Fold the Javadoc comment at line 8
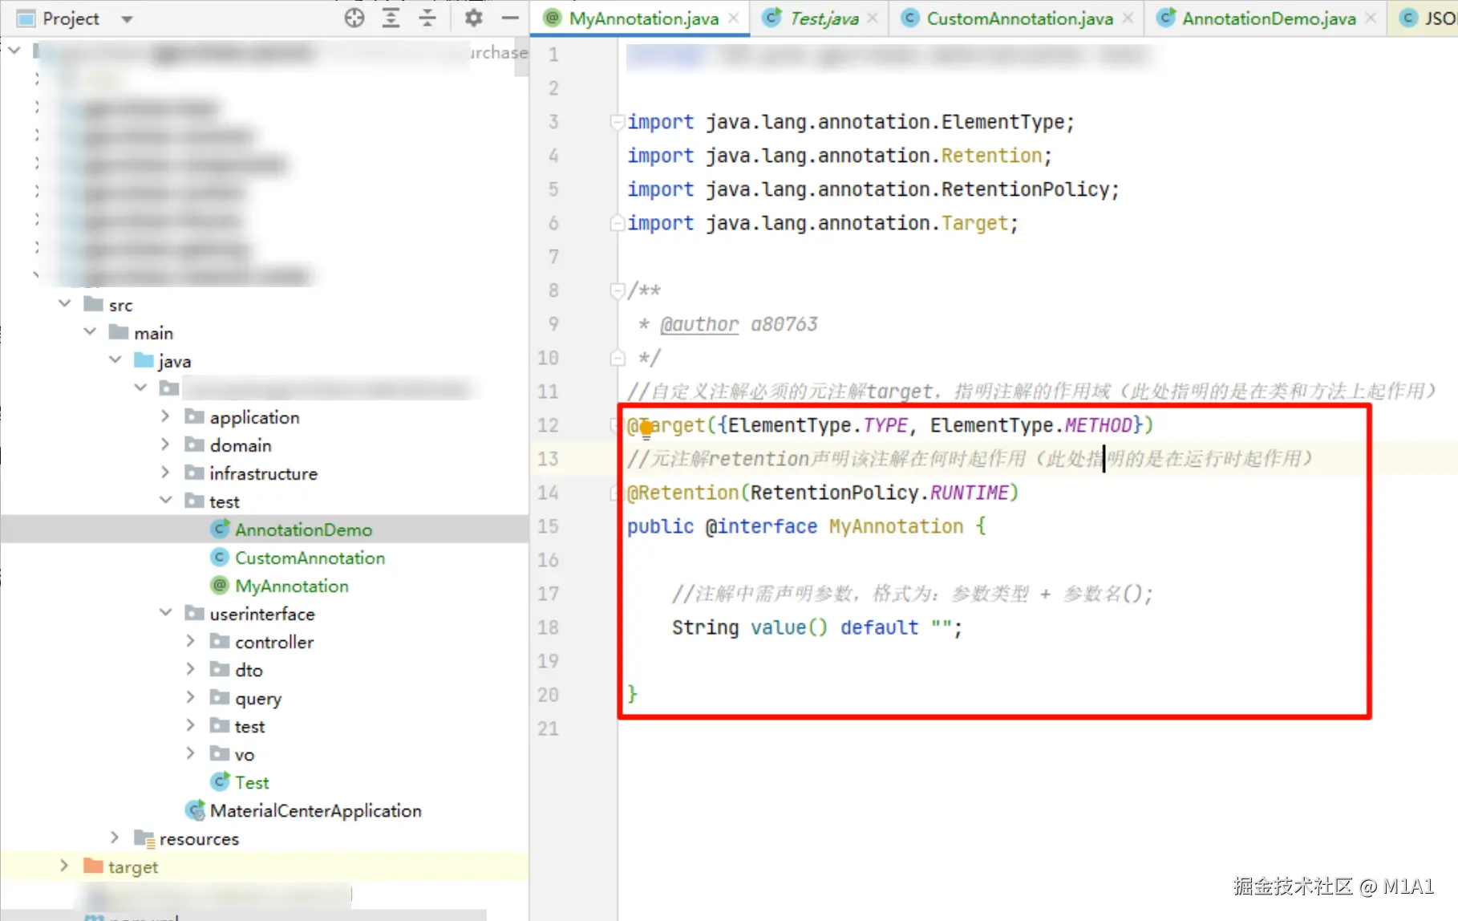 [x=618, y=290]
